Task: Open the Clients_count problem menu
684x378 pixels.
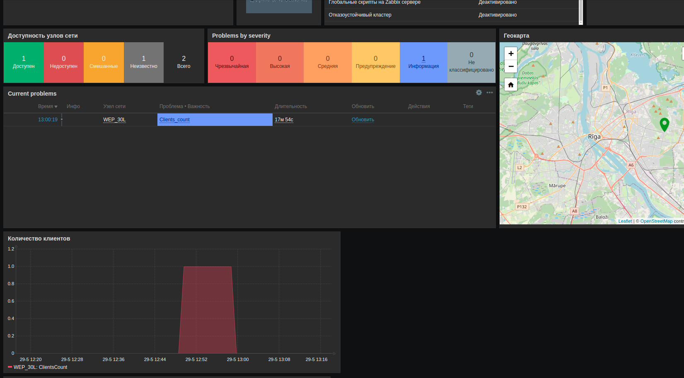Action: (174, 120)
